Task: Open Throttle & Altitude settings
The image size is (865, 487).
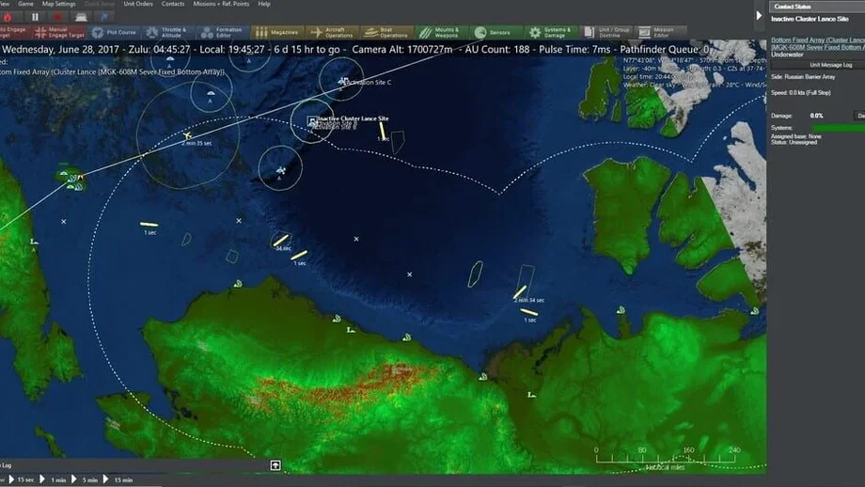Action: pyautogui.click(x=167, y=33)
